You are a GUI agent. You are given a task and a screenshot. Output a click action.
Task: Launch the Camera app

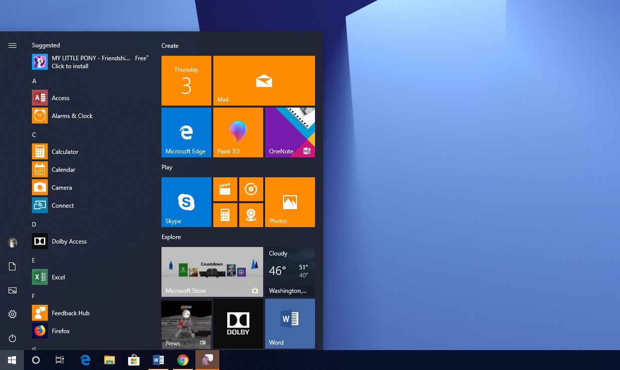click(x=91, y=188)
